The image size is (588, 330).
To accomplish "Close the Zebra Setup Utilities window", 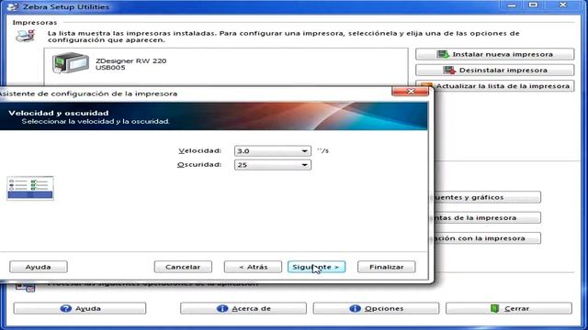I will click(x=562, y=5).
